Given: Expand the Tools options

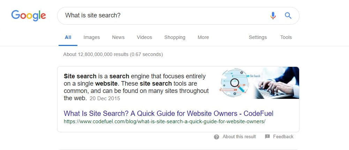Looking at the screenshot, I should click(286, 37).
